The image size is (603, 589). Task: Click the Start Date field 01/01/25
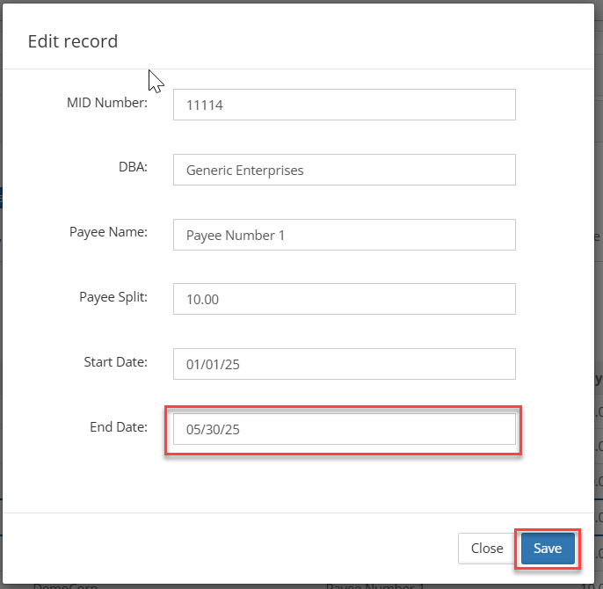[x=345, y=364]
